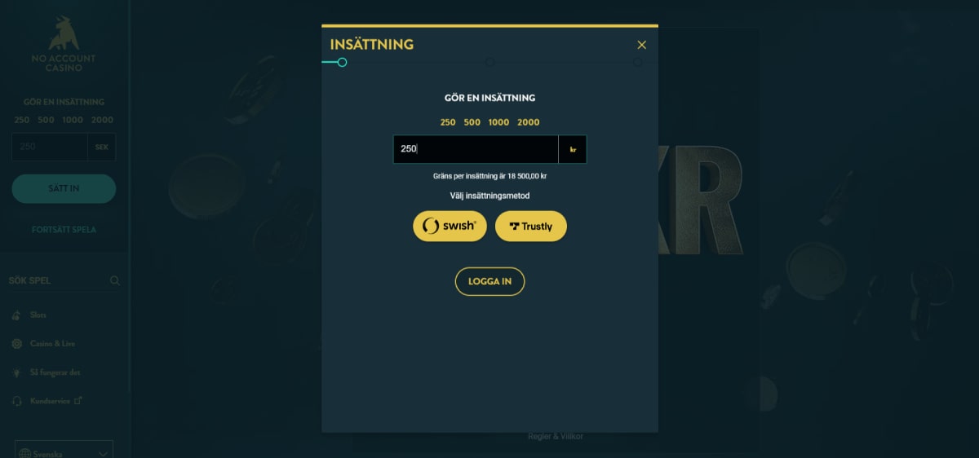Click the Casino & Live chip icon

(x=17, y=344)
